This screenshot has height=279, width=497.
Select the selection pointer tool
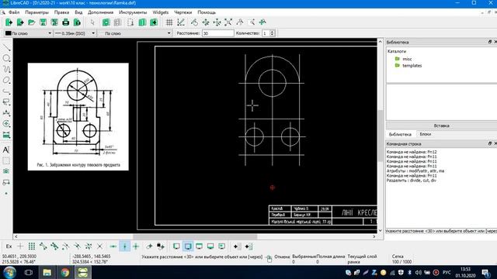(92, 22)
